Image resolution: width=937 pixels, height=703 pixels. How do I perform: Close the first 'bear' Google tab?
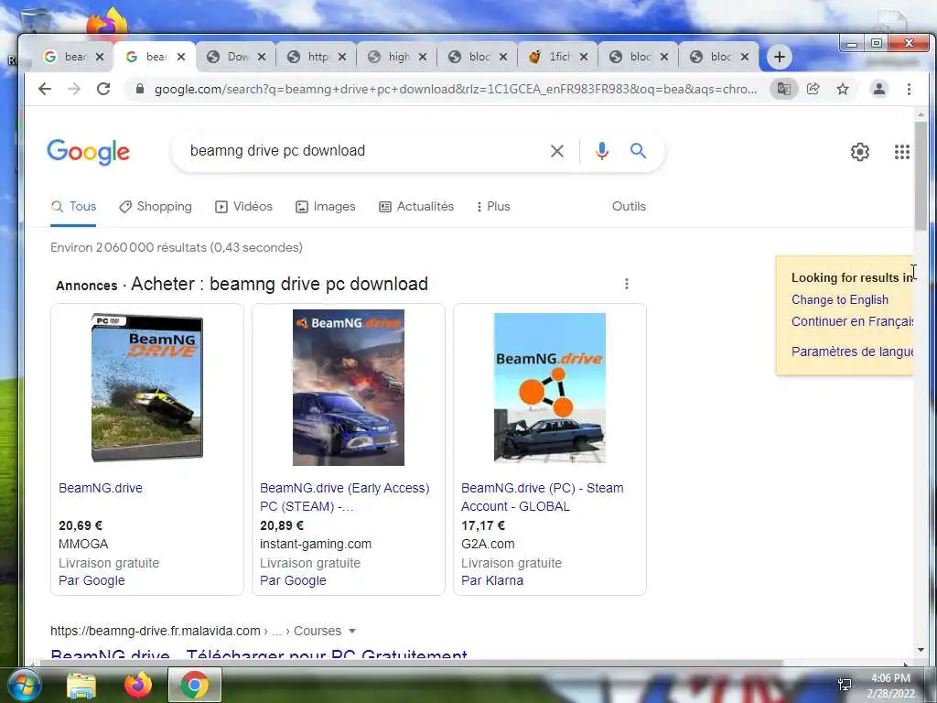[100, 57]
